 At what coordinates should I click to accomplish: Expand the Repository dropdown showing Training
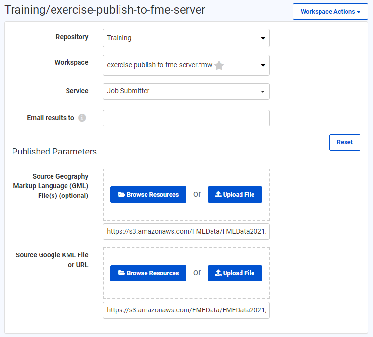(x=186, y=38)
